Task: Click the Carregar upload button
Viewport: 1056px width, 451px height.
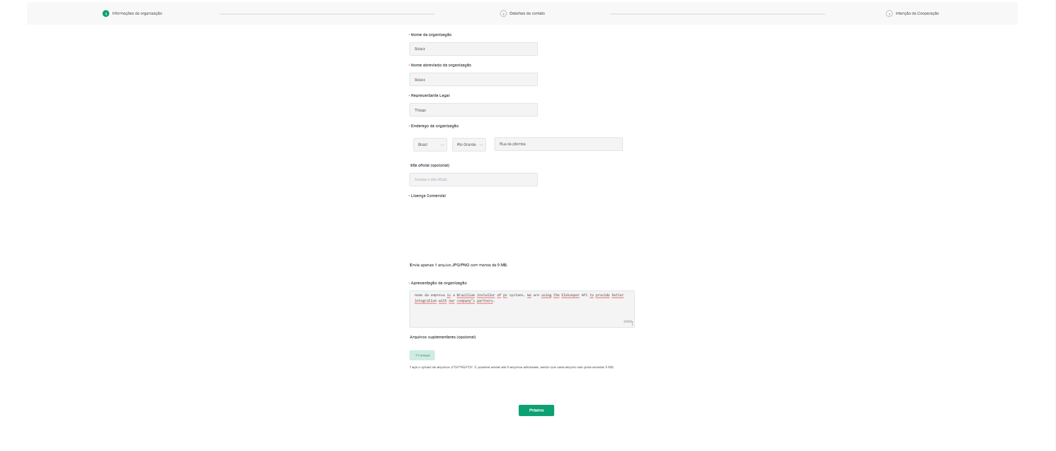Action: (x=422, y=355)
